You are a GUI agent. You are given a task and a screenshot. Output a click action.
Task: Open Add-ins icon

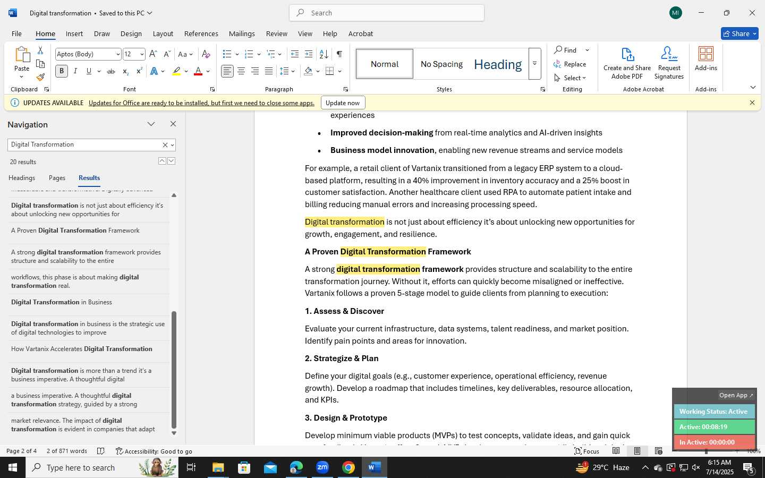(706, 59)
